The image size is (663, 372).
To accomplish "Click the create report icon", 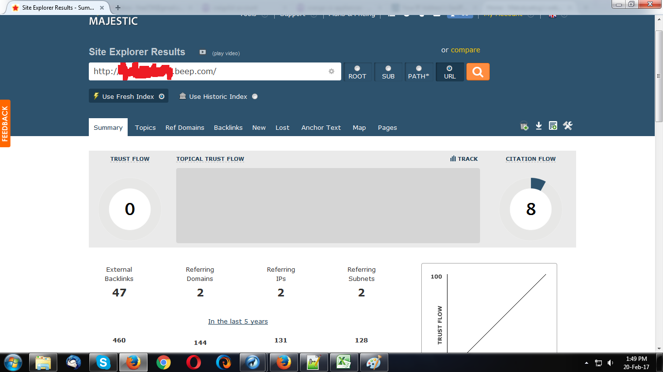I will click(553, 126).
